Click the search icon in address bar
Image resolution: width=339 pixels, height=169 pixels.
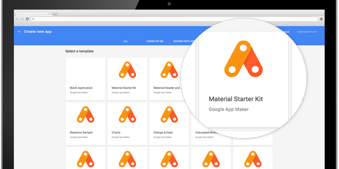pyautogui.click(x=33, y=19)
